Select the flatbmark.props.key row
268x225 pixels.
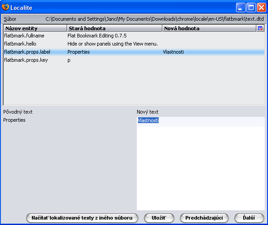coord(134,60)
